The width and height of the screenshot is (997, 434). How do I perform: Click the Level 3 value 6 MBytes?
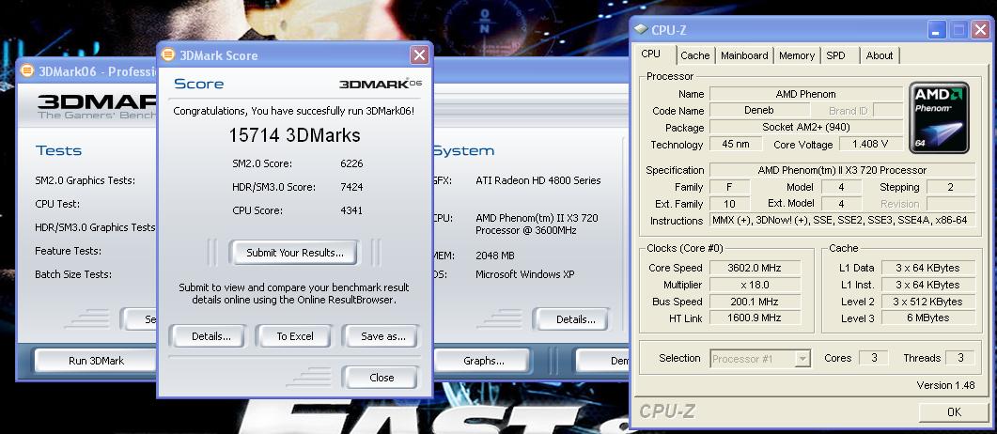[927, 318]
